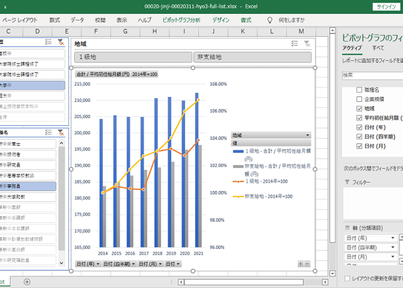Click the field search input box
This screenshot has height=288, width=403.
point(372,75)
